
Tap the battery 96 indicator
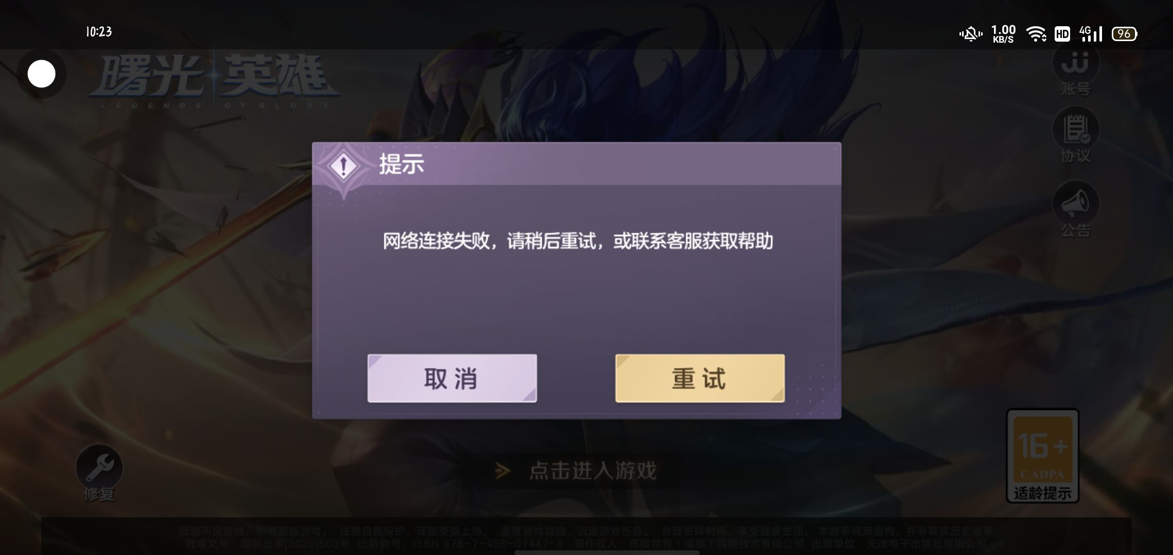[1124, 34]
